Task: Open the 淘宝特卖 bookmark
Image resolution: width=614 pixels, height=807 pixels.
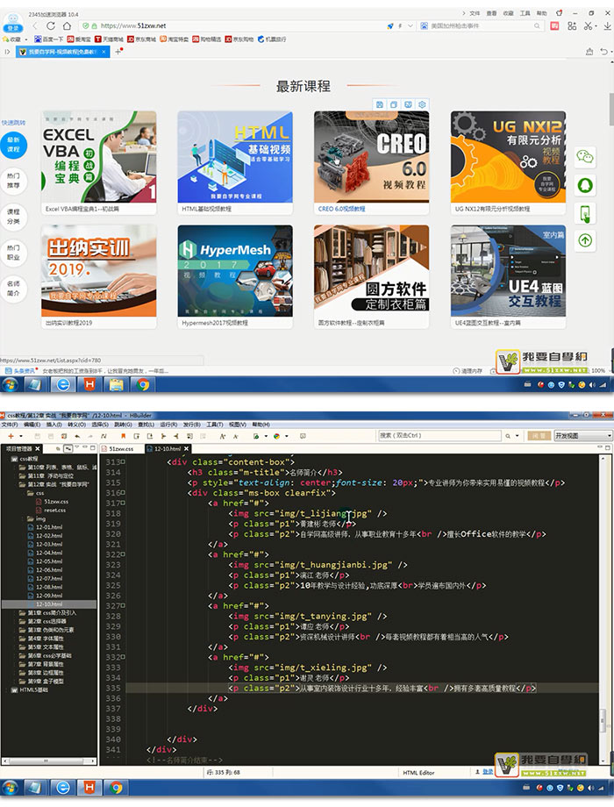Action: click(174, 39)
